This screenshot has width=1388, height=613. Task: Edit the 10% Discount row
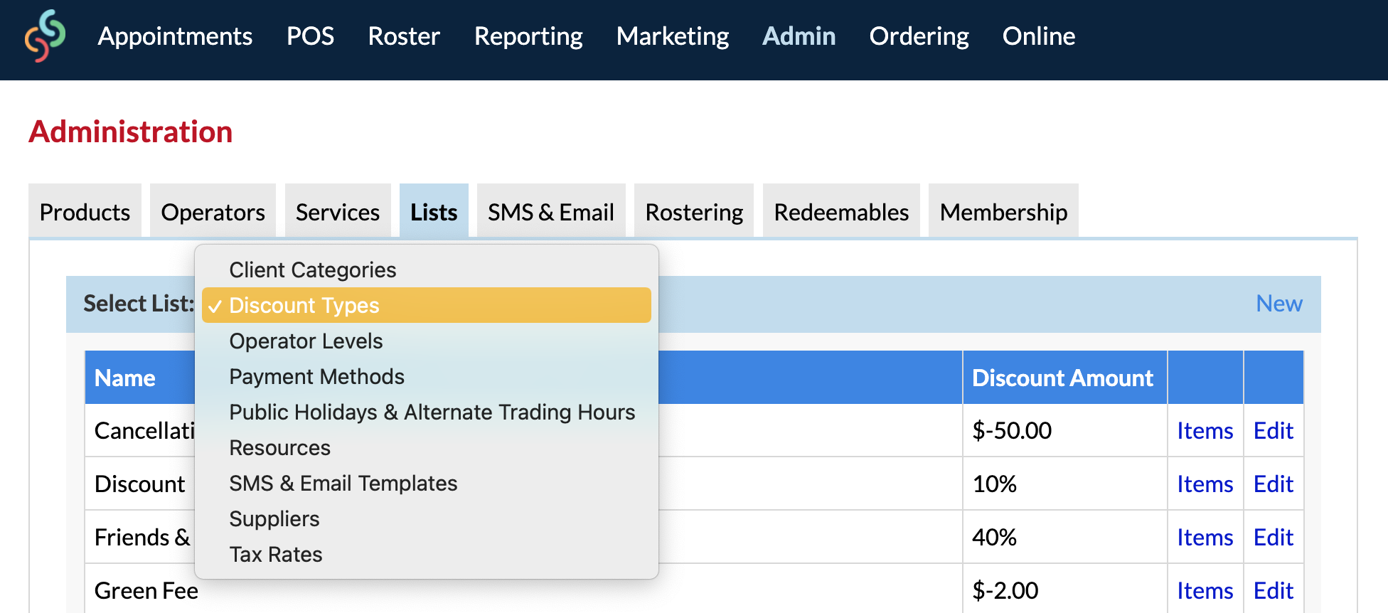click(1273, 484)
